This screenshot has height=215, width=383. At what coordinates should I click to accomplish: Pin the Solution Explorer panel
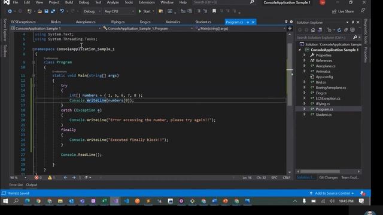pos(352,22)
